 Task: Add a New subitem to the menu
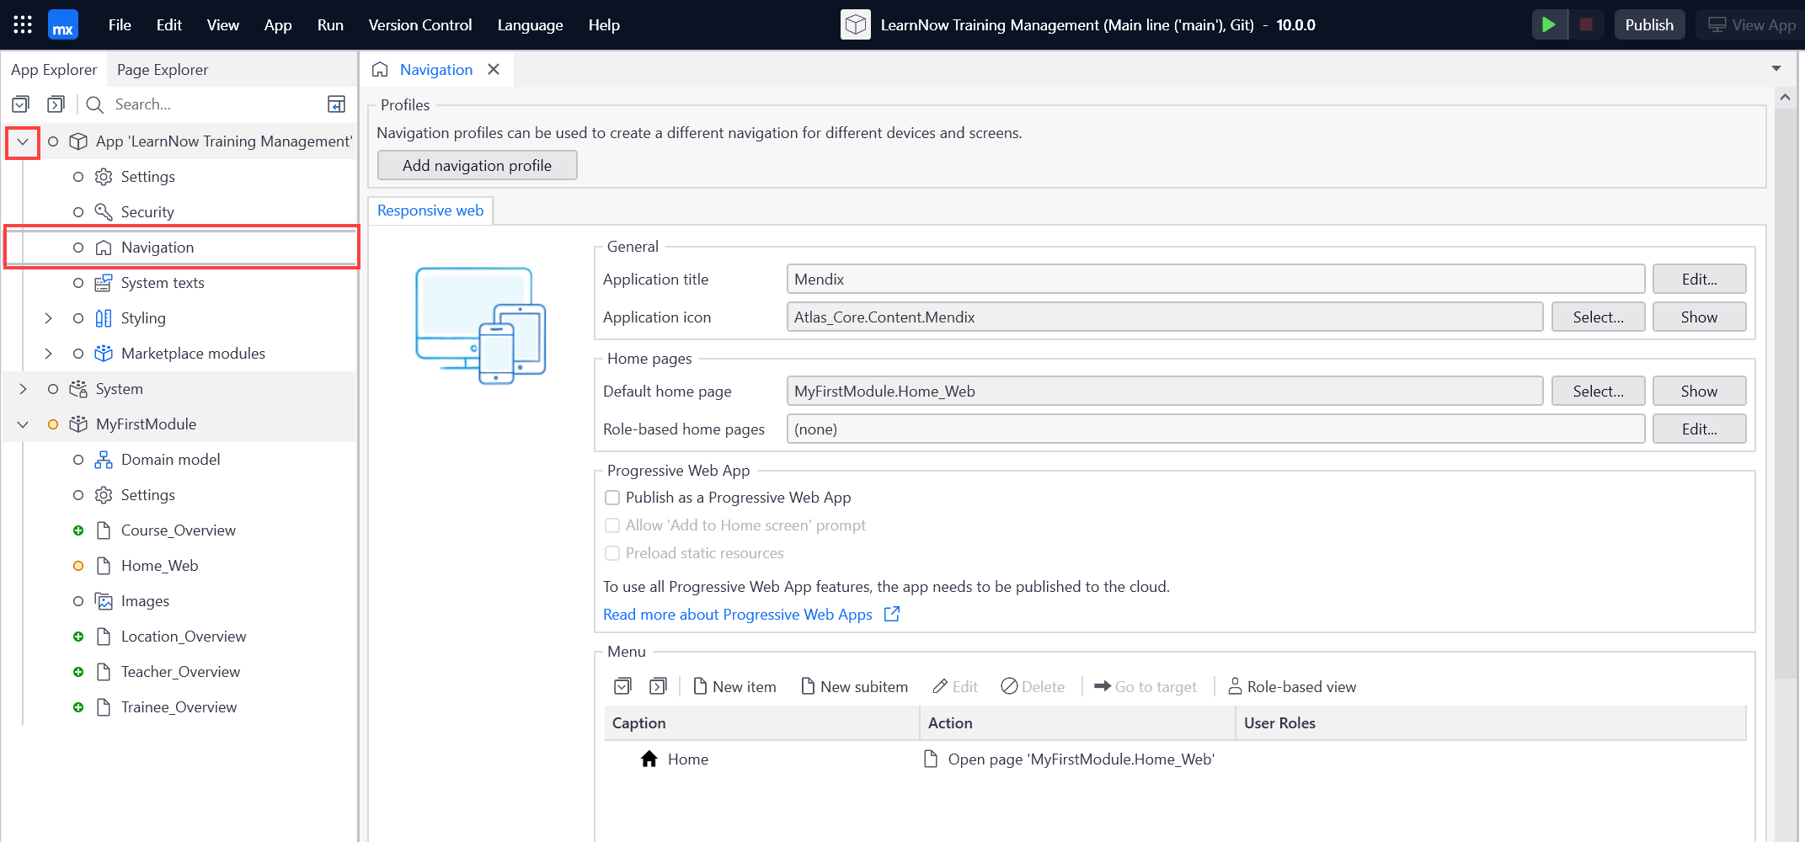pyautogui.click(x=854, y=686)
